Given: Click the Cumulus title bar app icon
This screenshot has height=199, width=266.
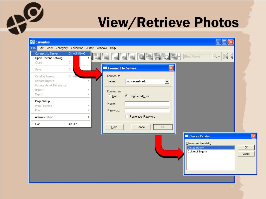Looking at the screenshot, I should point(32,42).
